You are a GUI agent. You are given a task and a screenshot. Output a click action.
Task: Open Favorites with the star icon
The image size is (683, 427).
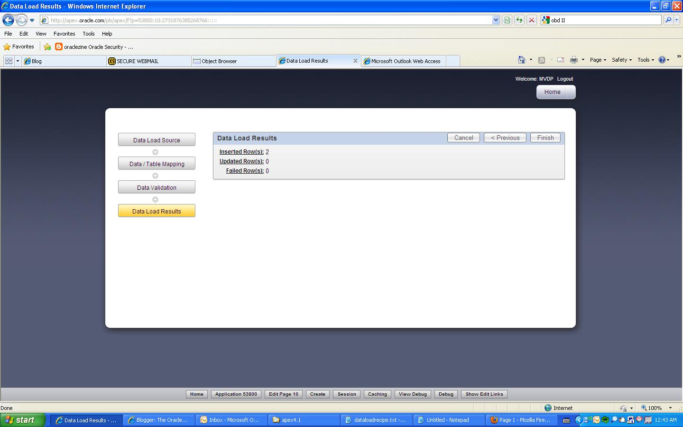coord(8,46)
